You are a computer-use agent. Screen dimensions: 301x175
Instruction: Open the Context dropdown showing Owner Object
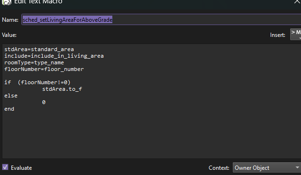coord(267,168)
